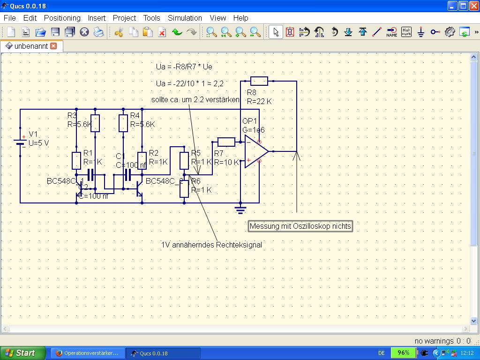The image size is (480, 360).
Task: Activate the Select pointer tool
Action: [276, 32]
